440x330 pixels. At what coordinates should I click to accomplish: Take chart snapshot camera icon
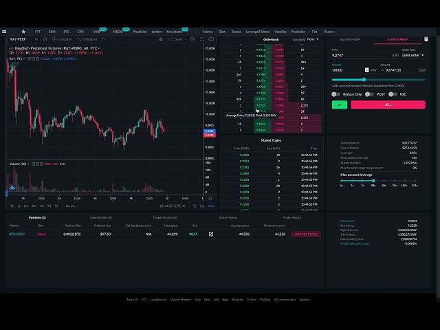click(x=211, y=39)
